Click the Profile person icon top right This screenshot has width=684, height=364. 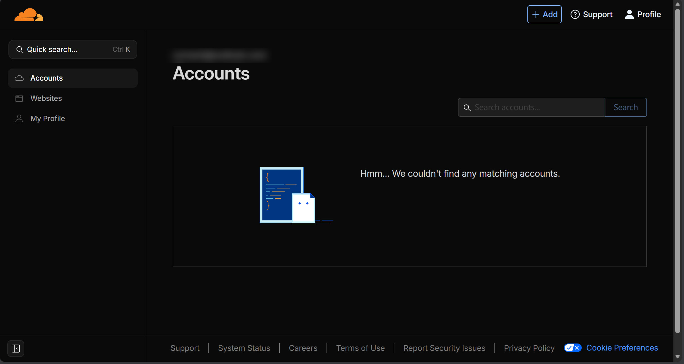pyautogui.click(x=629, y=14)
